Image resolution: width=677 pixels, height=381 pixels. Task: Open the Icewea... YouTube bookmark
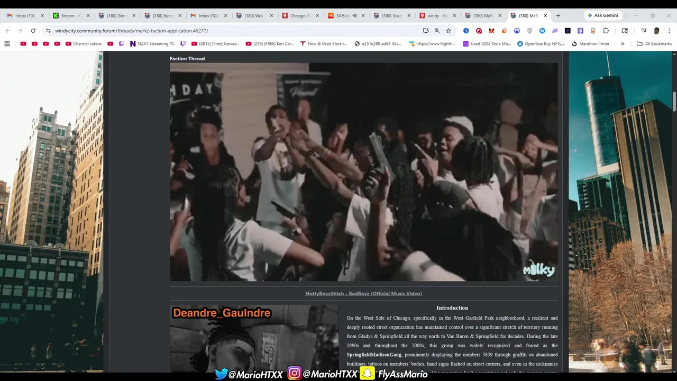pos(216,44)
